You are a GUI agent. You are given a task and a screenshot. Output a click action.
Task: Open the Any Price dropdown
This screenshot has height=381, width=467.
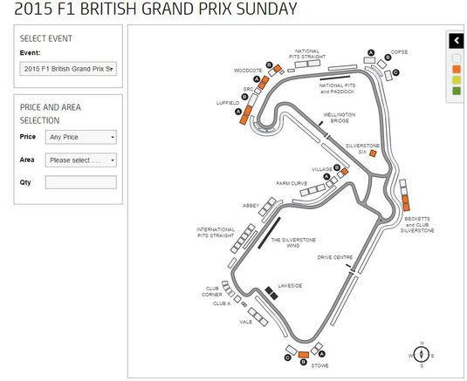point(80,137)
